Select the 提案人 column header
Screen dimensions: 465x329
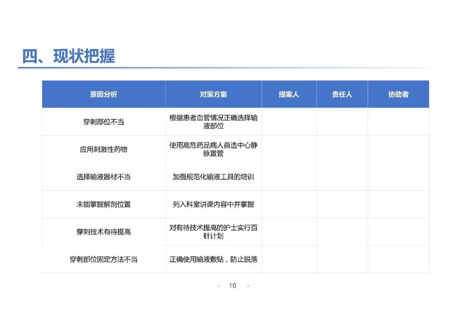point(289,94)
